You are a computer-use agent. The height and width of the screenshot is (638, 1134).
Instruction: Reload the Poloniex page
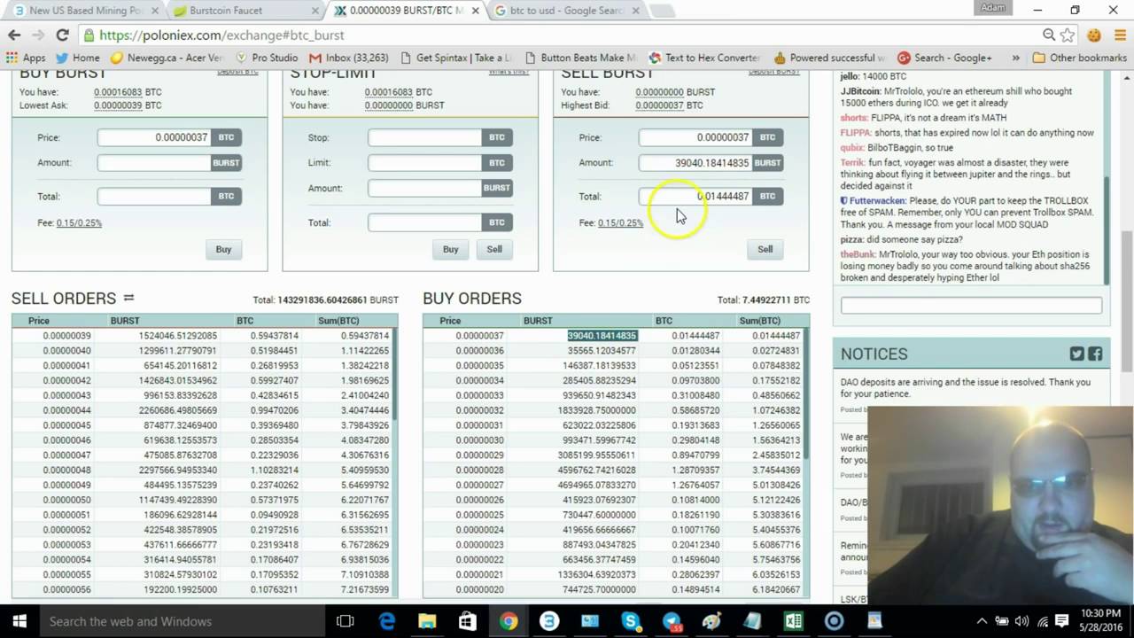click(62, 35)
